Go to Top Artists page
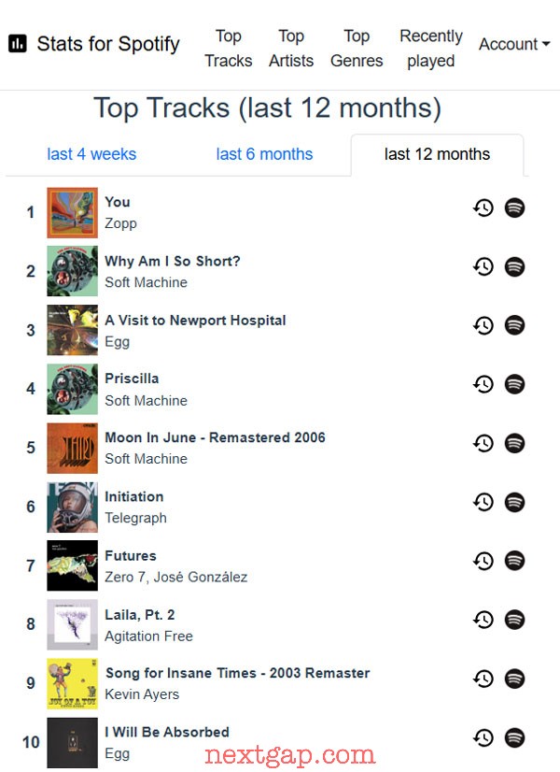Screen dimensions: 560x772 [x=291, y=49]
